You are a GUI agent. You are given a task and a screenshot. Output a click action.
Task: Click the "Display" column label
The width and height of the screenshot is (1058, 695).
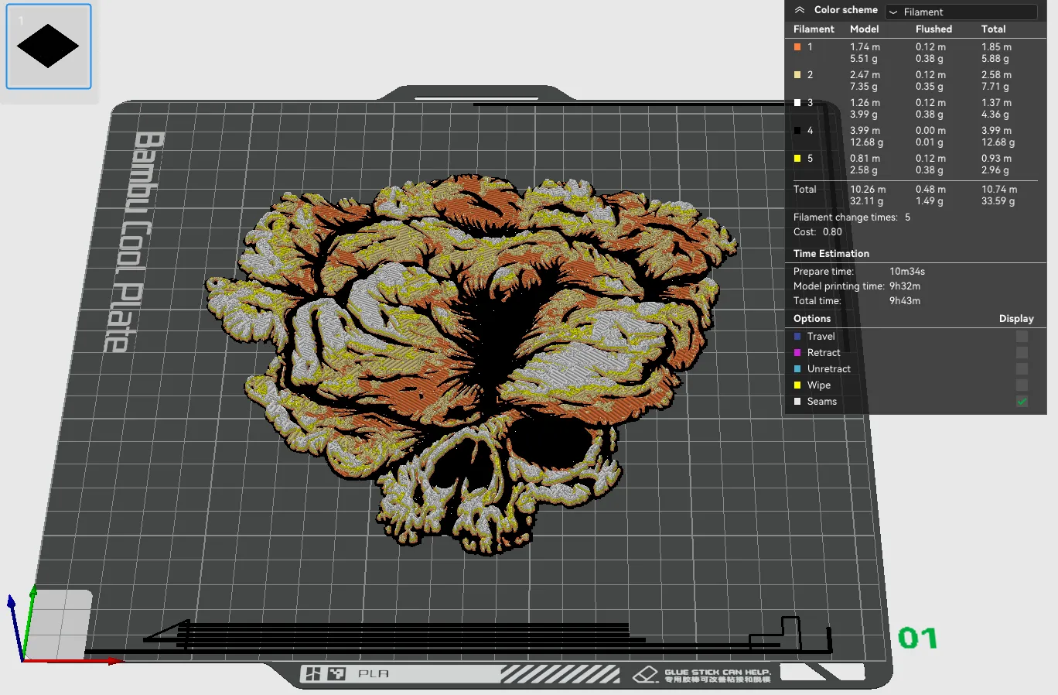point(1016,319)
